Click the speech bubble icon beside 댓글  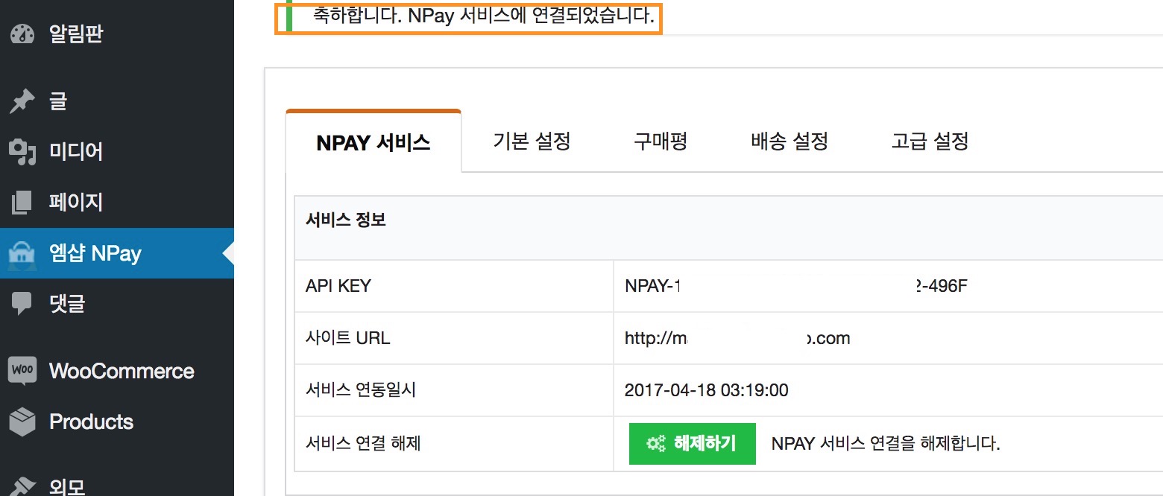click(22, 304)
